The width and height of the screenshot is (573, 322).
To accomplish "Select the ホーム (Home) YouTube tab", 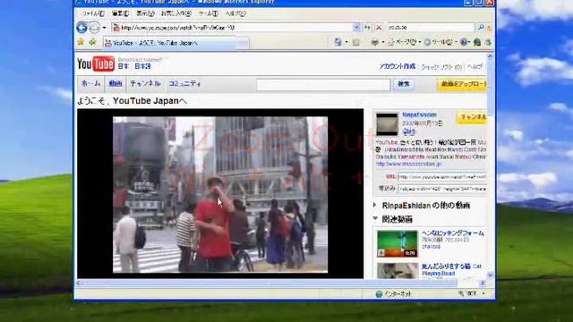I will (90, 83).
